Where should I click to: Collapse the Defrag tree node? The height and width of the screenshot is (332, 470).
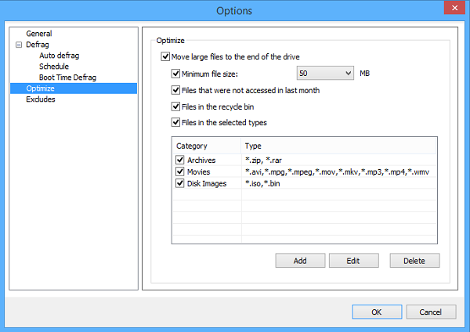19,45
